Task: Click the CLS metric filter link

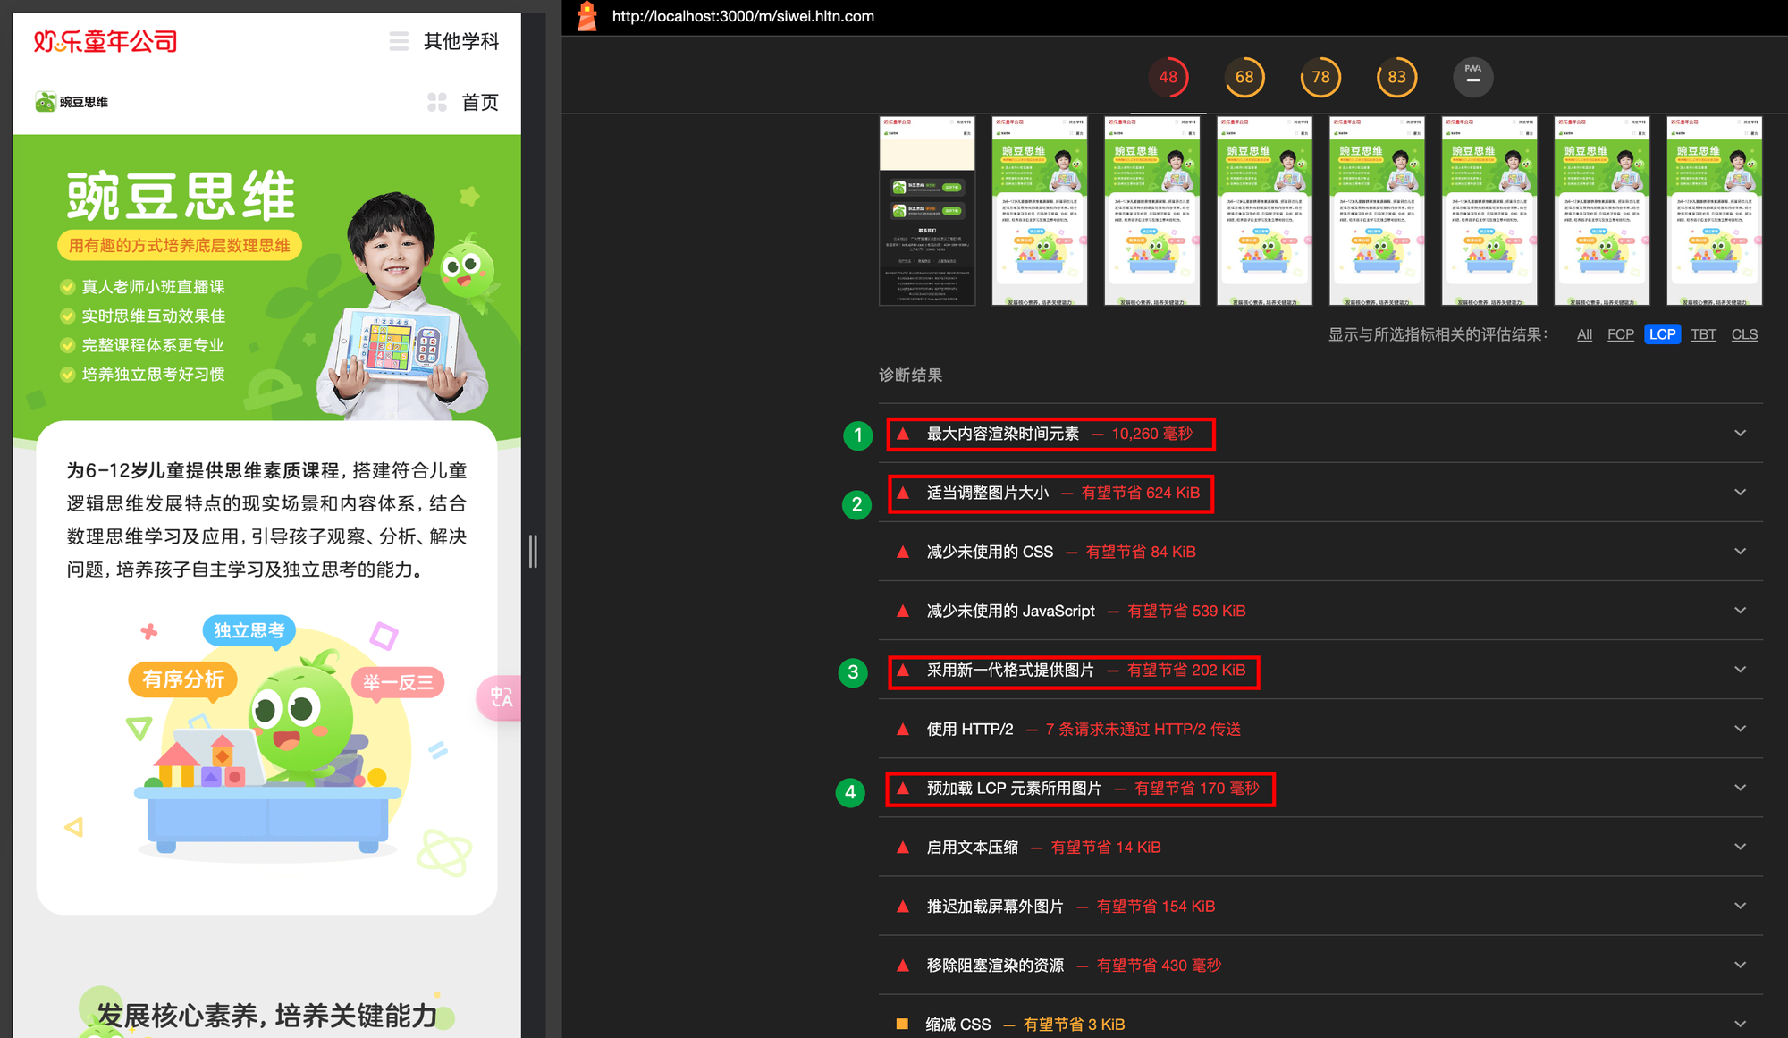Action: click(x=1744, y=334)
